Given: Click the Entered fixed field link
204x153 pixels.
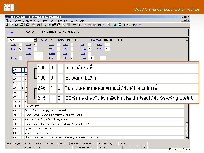Looking at the screenshot, I should pos(61,40).
